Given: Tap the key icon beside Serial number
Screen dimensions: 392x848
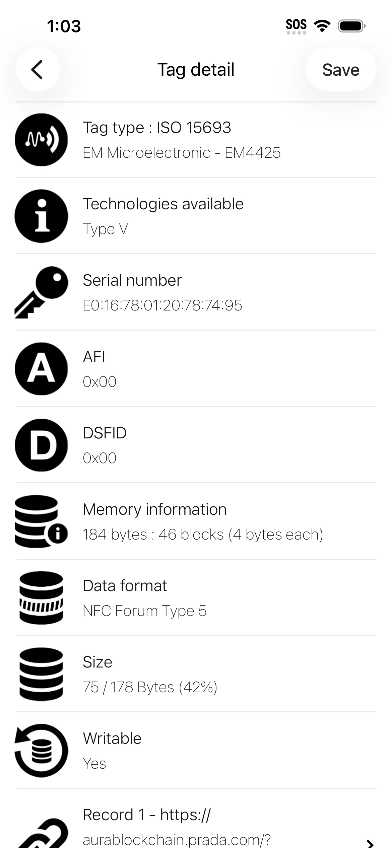Looking at the screenshot, I should click(x=42, y=292).
